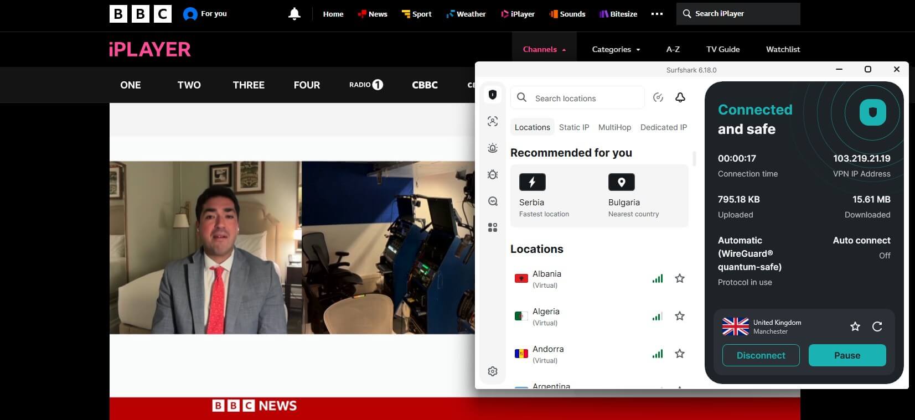Switch to the Static IP tab
The image size is (915, 420).
pos(574,127)
